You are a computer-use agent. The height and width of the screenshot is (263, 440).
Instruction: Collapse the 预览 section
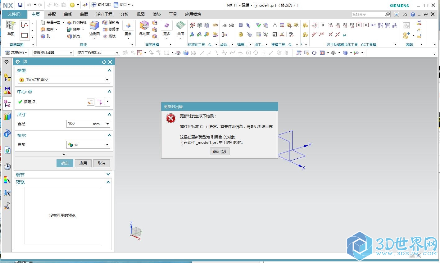(x=108, y=182)
